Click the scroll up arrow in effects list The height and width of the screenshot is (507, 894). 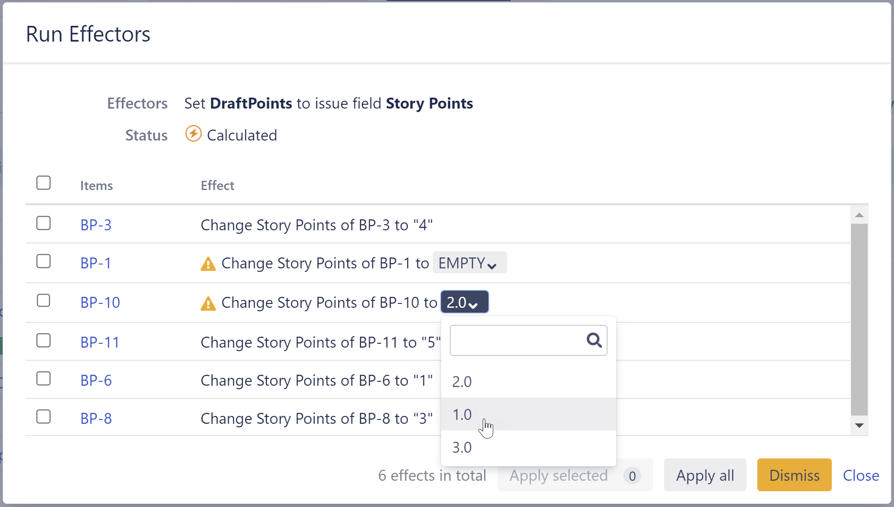(859, 215)
